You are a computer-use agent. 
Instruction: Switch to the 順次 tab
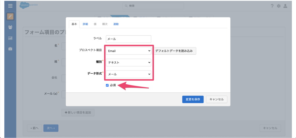105,24
